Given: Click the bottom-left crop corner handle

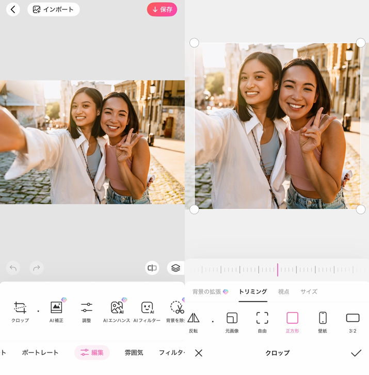Looking at the screenshot, I should (x=194, y=209).
